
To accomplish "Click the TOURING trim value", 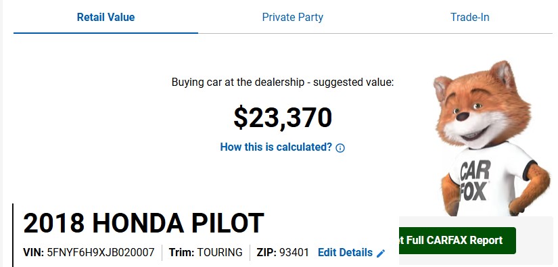I will (x=220, y=252).
